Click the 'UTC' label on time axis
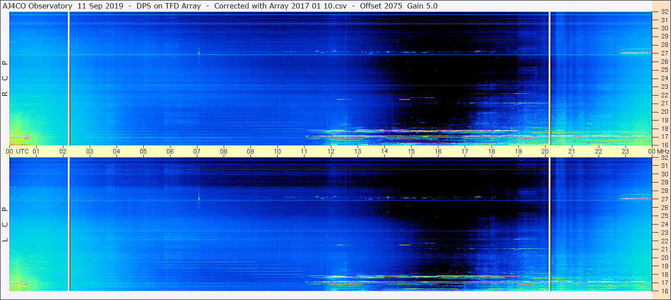Viewport: 671px width, 300px height. [x=22, y=151]
